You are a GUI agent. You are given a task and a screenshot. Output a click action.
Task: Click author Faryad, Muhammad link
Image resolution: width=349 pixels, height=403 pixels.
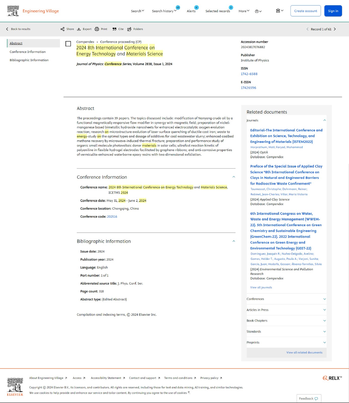(x=289, y=147)
